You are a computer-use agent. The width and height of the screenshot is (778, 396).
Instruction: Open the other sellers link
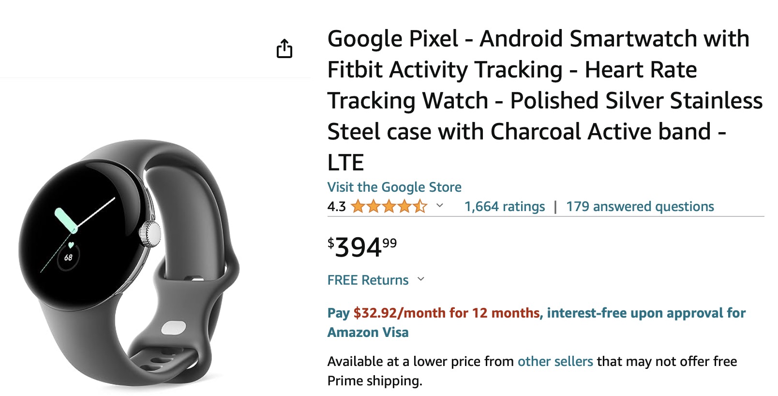point(555,362)
